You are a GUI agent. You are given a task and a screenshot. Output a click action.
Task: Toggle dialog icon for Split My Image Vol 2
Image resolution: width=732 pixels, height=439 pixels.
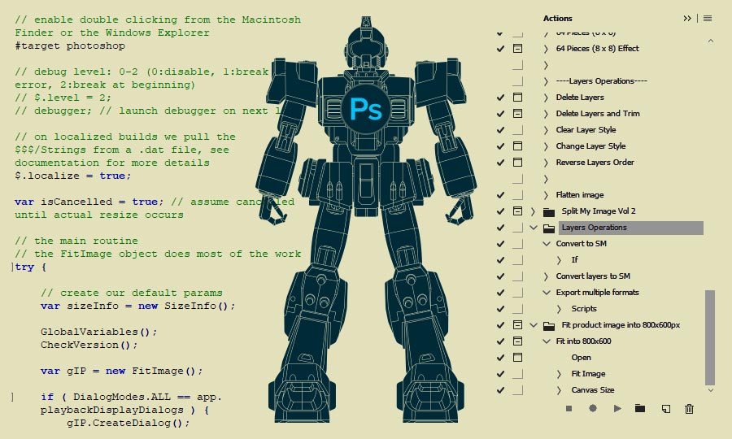[x=517, y=211]
